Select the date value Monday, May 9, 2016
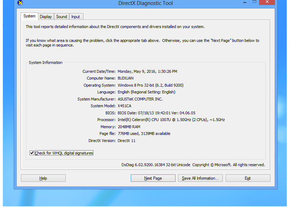The image size is (291, 207). tap(147, 71)
